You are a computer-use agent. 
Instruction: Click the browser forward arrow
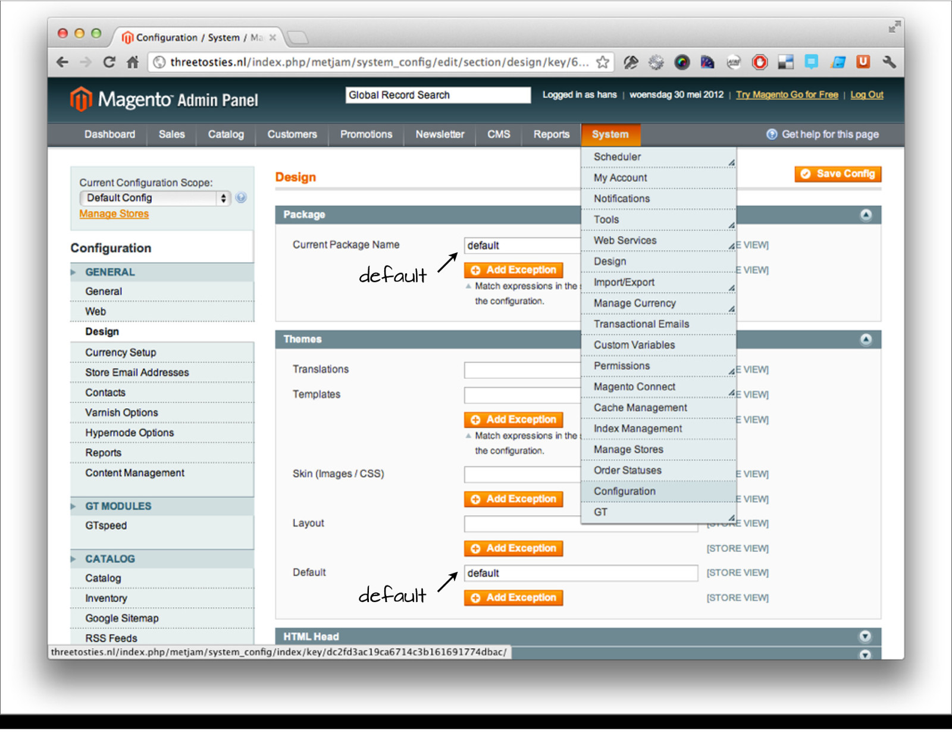point(86,62)
